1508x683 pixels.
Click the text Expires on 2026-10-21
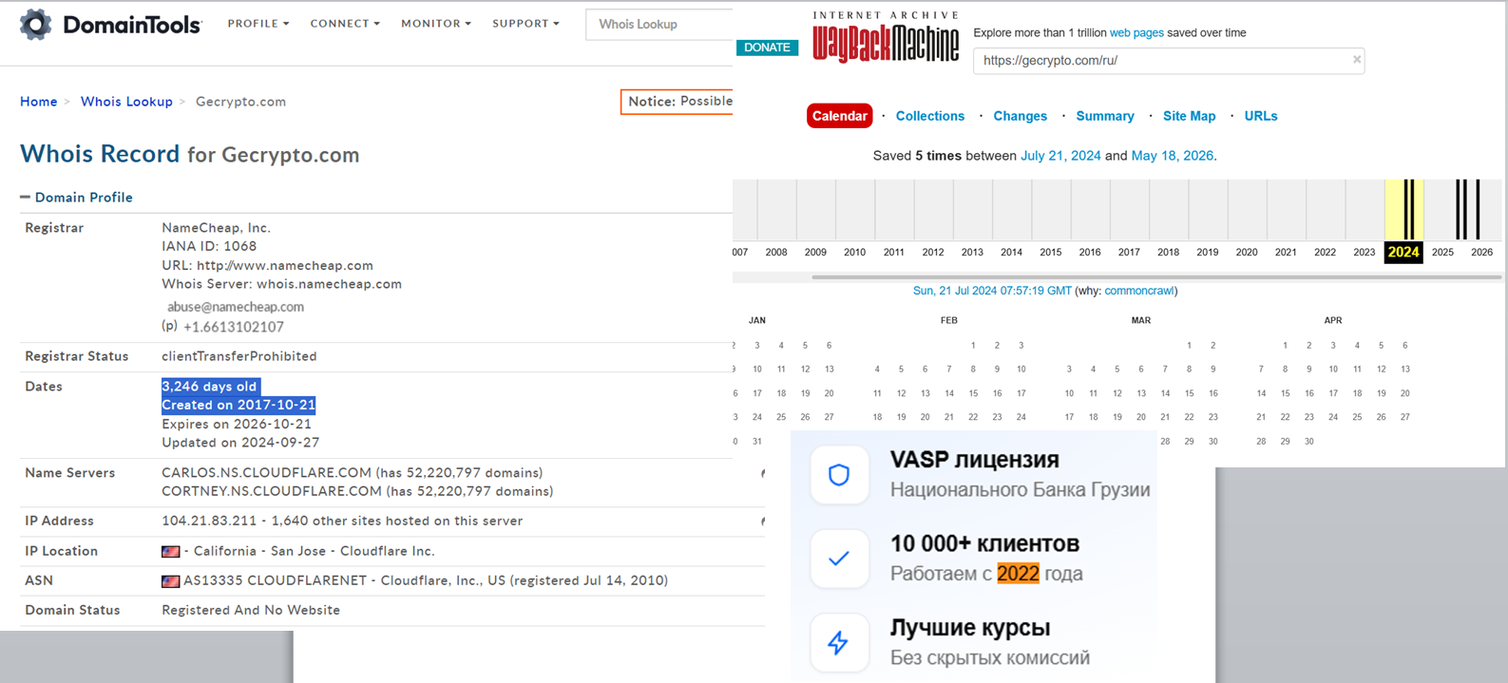click(x=237, y=424)
